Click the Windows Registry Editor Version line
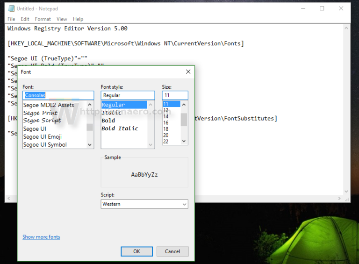Screen dimensions: 359x264 pyautogui.click(x=67, y=29)
